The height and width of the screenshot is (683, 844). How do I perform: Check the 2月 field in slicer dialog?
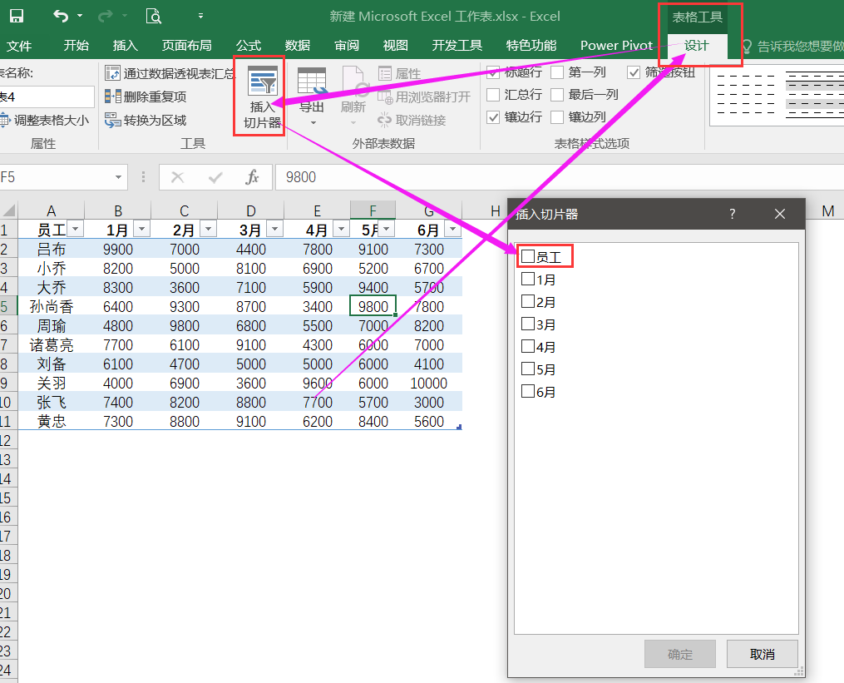tap(528, 301)
